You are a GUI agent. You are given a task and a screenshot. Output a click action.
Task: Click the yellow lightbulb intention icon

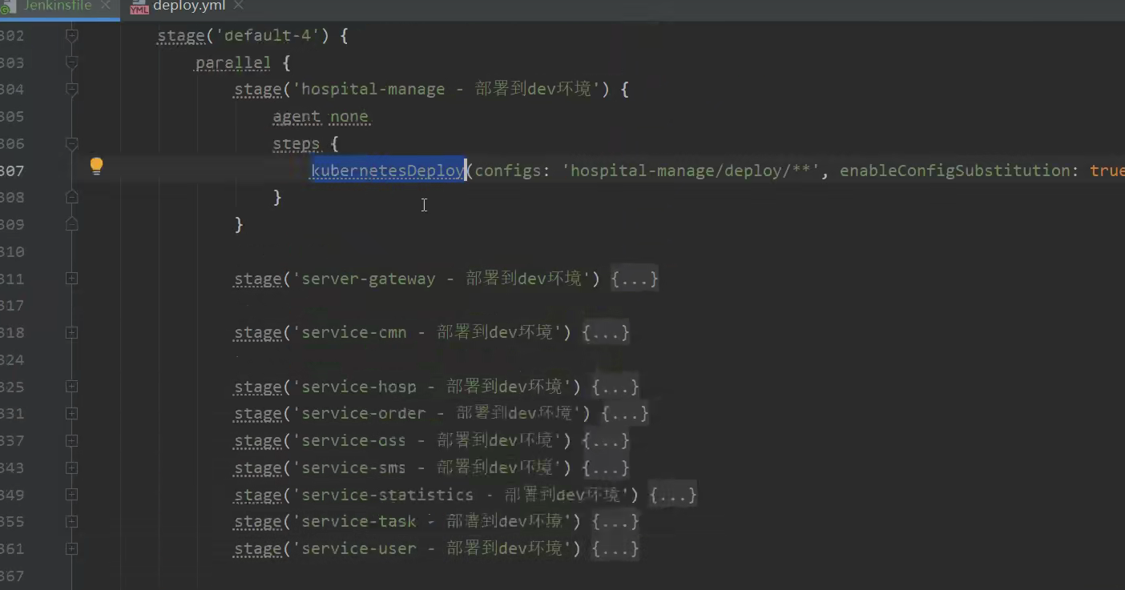[96, 167]
